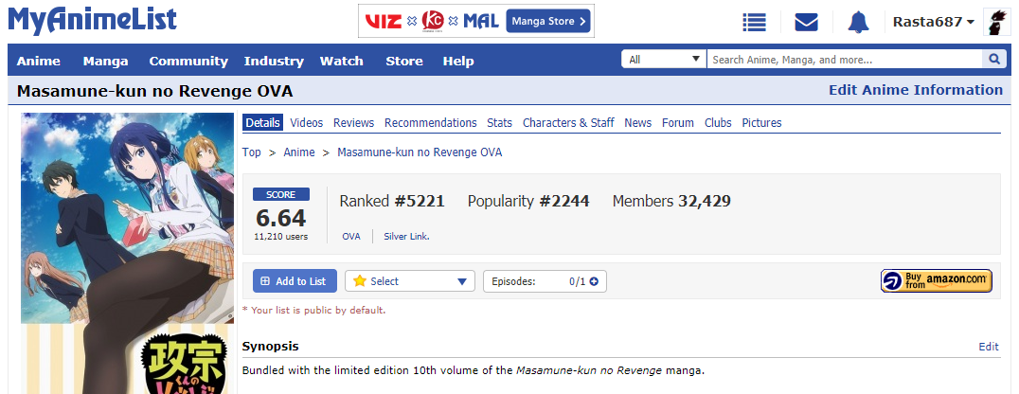1019x394 pixels.
Task: Open the Manga menu
Action: tap(105, 62)
